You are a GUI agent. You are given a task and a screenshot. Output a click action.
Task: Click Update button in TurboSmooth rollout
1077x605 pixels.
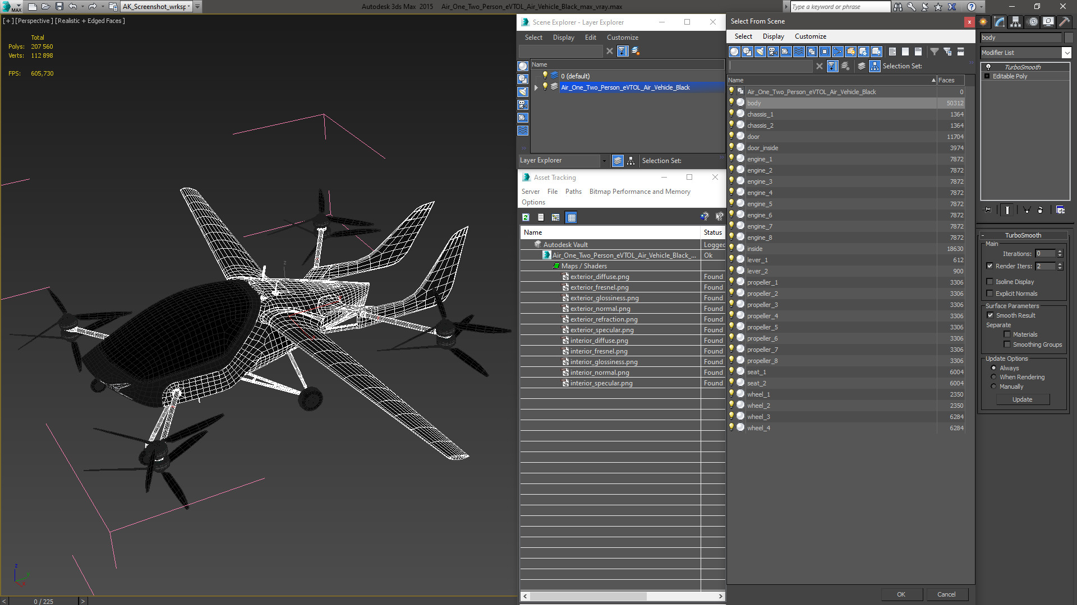click(1023, 399)
